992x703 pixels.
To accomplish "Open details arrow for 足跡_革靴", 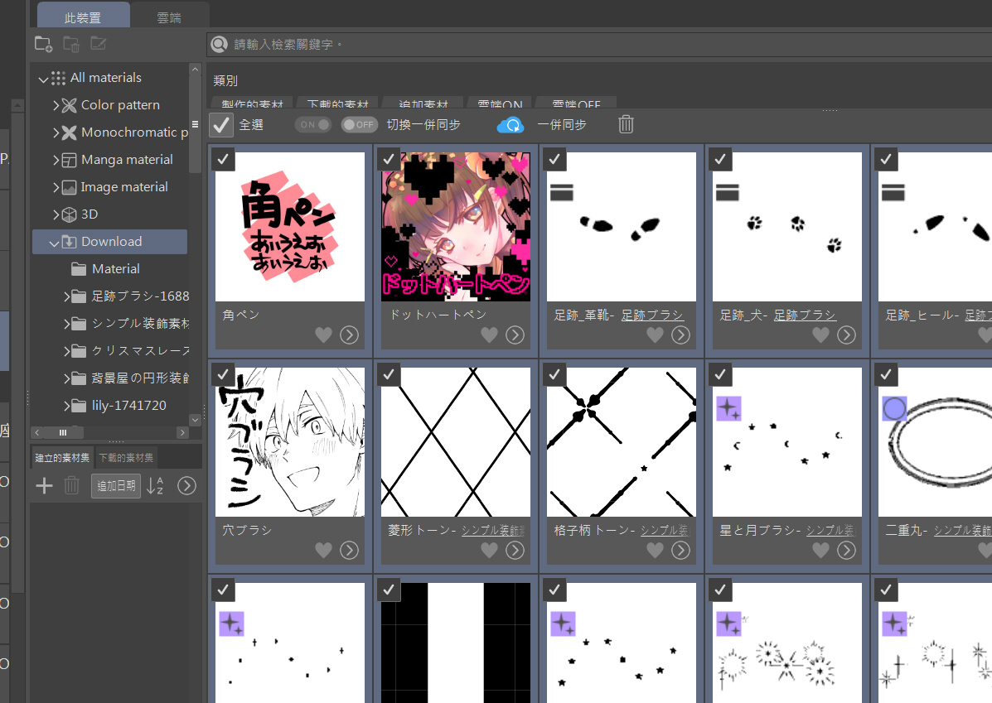I will tap(680, 335).
